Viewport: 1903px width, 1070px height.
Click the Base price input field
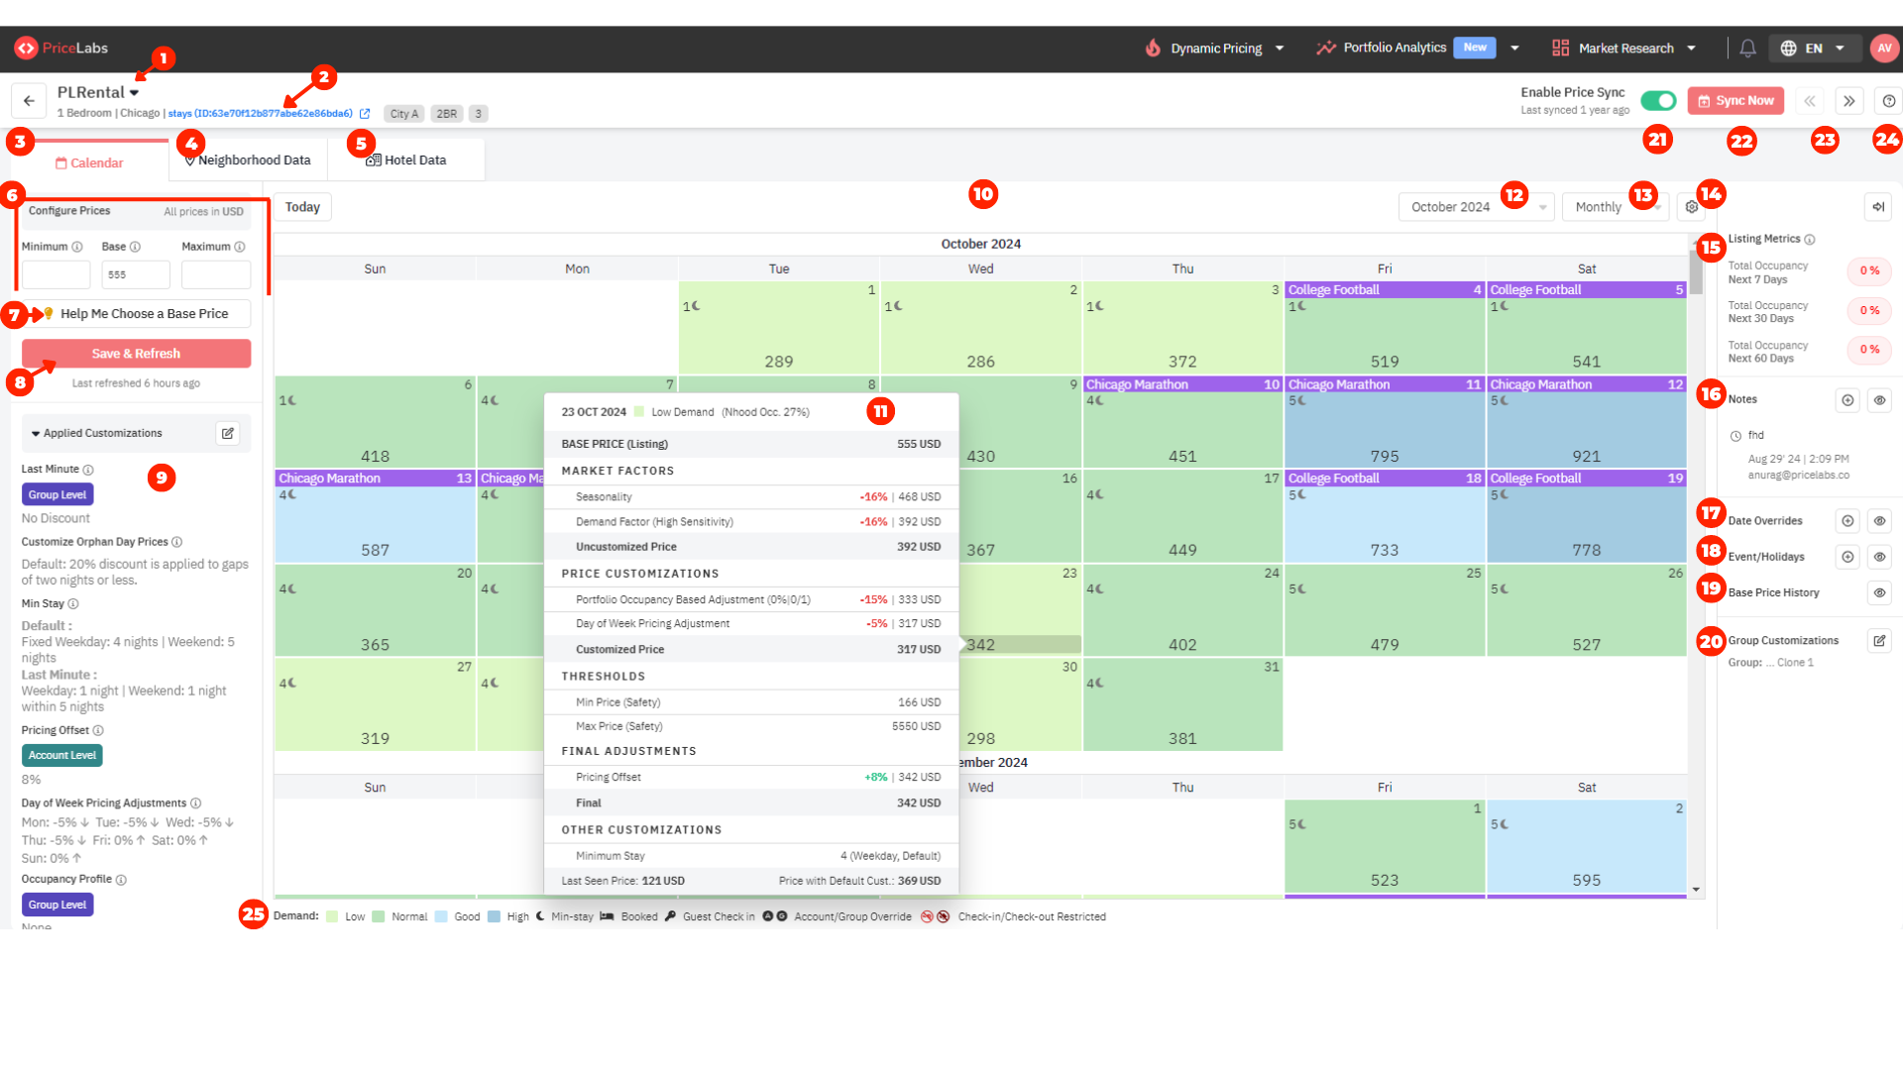coord(136,274)
